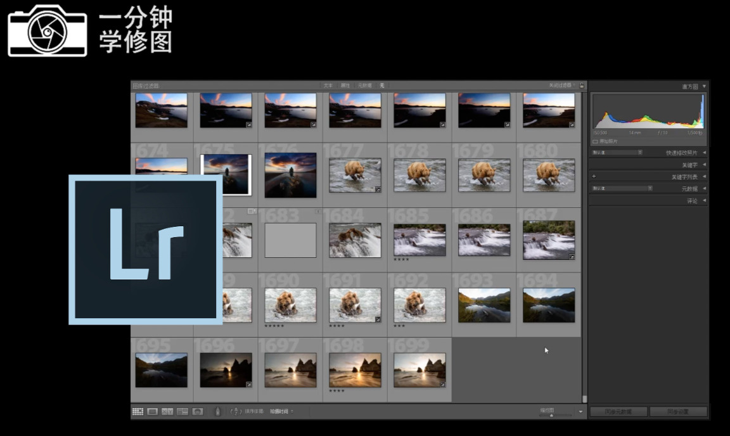Viewport: 730px width, 436px height.
Task: Open Survey view in the toolbar
Action: (182, 412)
